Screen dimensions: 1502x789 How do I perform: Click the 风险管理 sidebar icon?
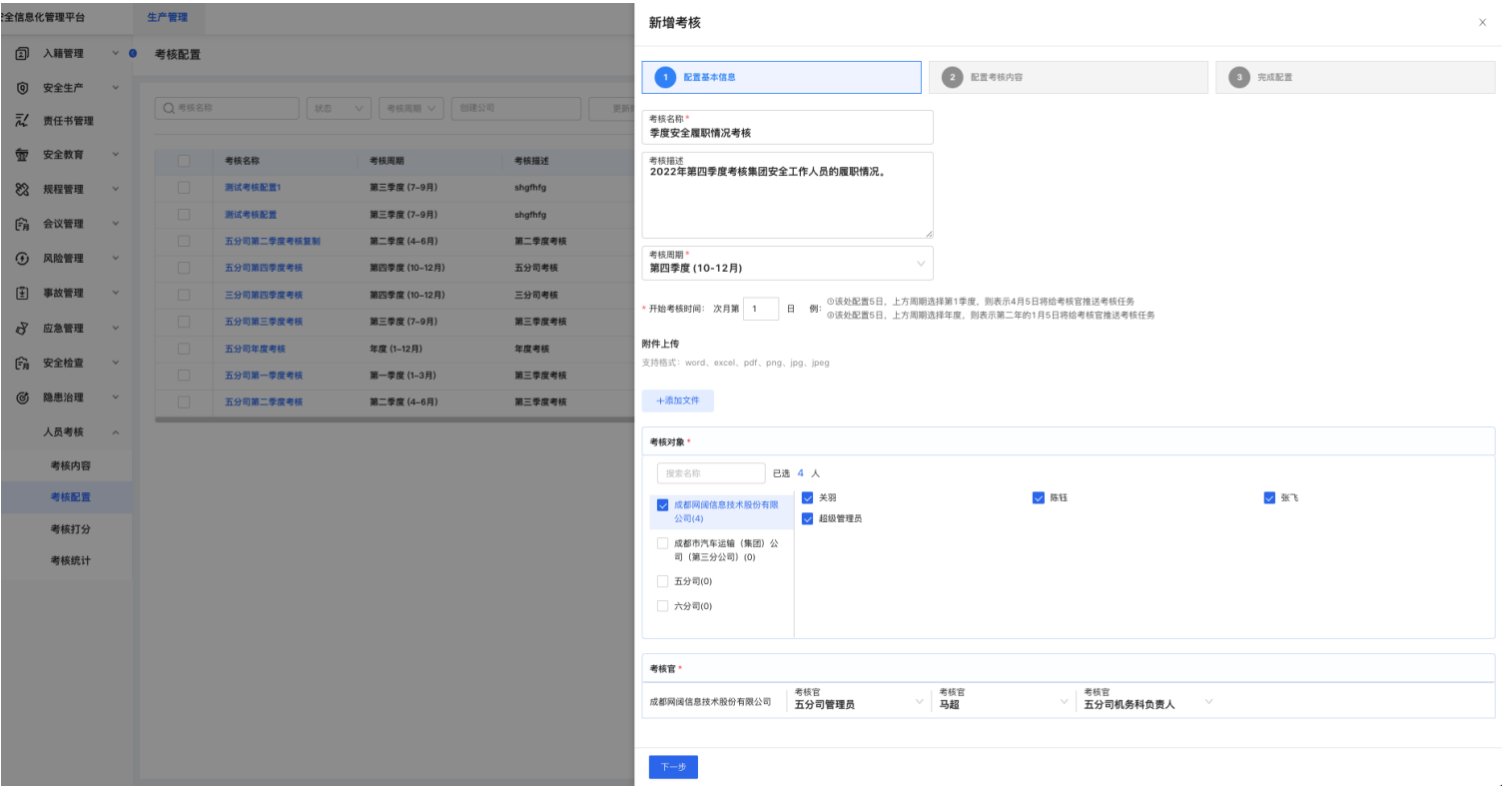[x=22, y=258]
